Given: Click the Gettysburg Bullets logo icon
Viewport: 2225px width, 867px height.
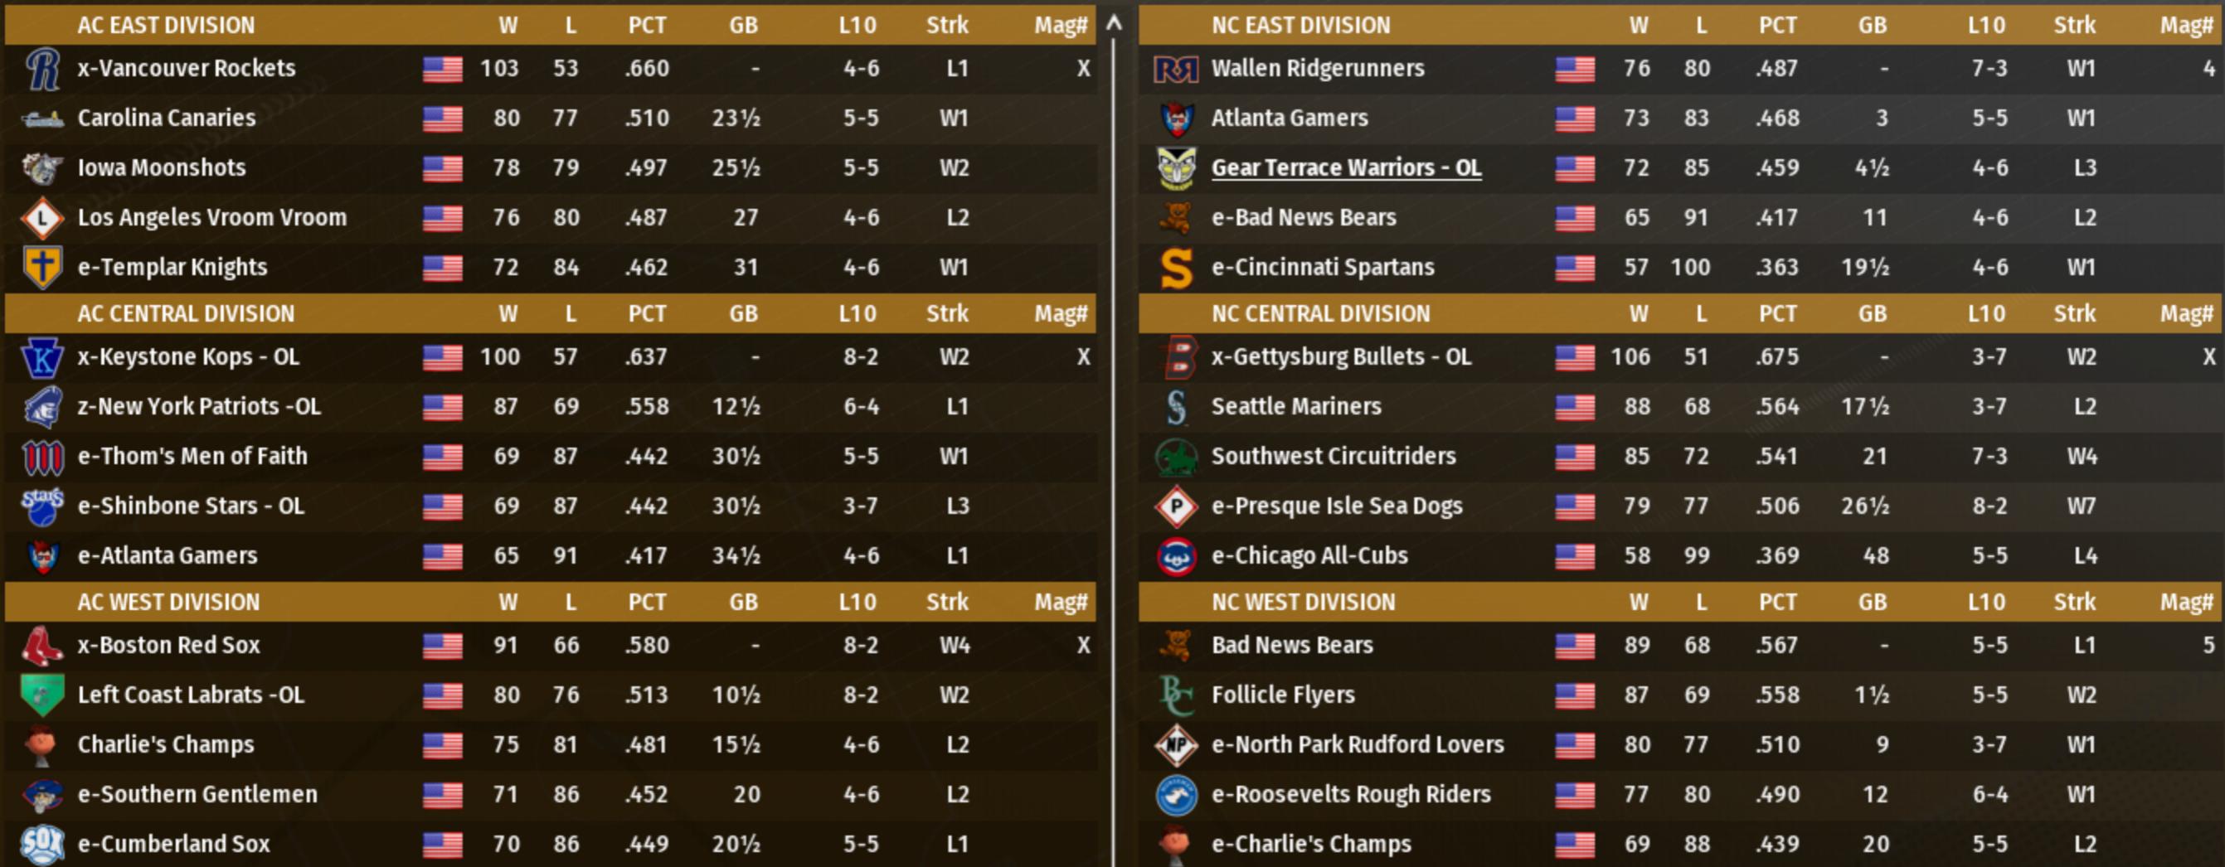Looking at the screenshot, I should (1178, 357).
